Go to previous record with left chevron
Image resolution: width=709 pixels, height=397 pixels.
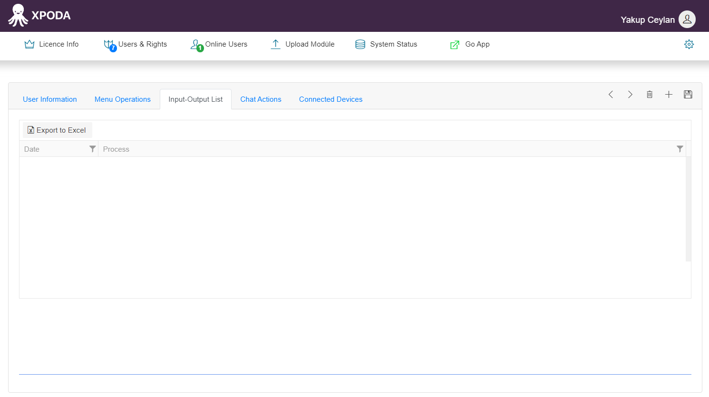pyautogui.click(x=611, y=94)
